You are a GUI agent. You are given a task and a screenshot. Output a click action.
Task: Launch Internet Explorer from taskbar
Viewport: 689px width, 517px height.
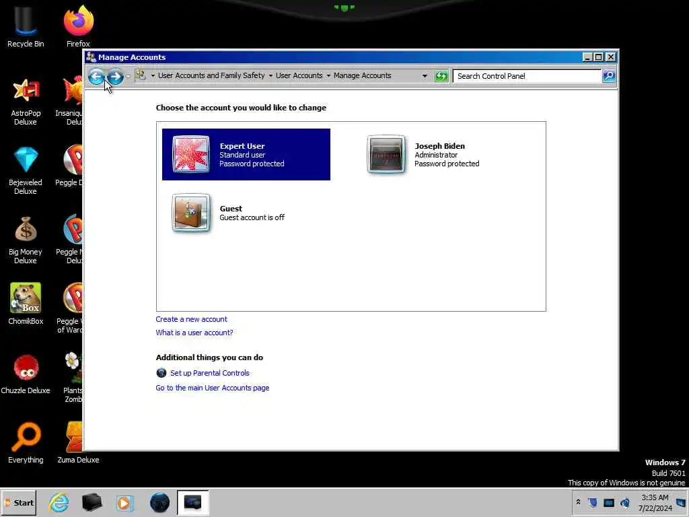(59, 502)
